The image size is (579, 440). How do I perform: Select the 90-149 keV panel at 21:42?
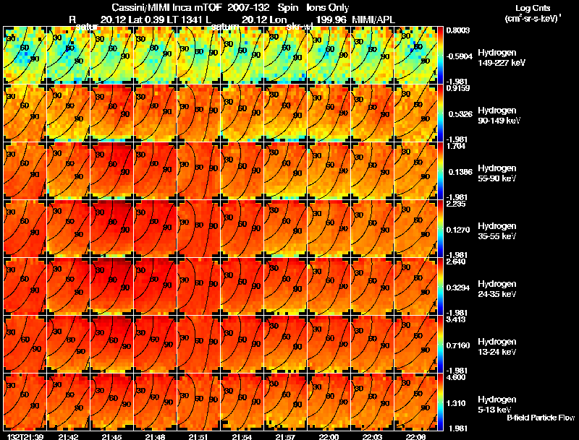(x=68, y=113)
